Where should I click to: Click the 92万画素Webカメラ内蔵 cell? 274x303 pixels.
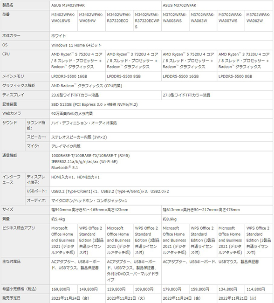click(161, 114)
